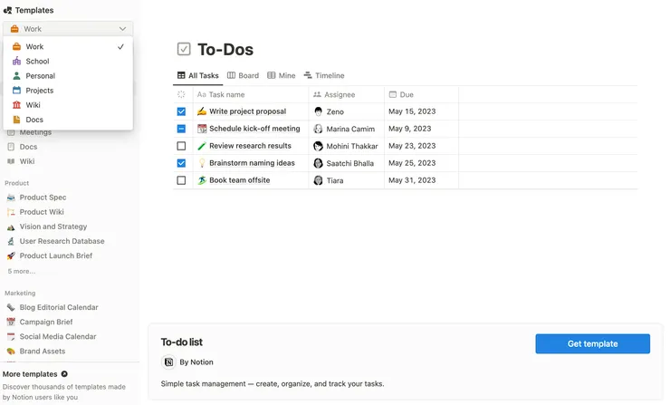Click the writing hand emoji icon
Screen dimensions: 670x405
[x=202, y=111]
